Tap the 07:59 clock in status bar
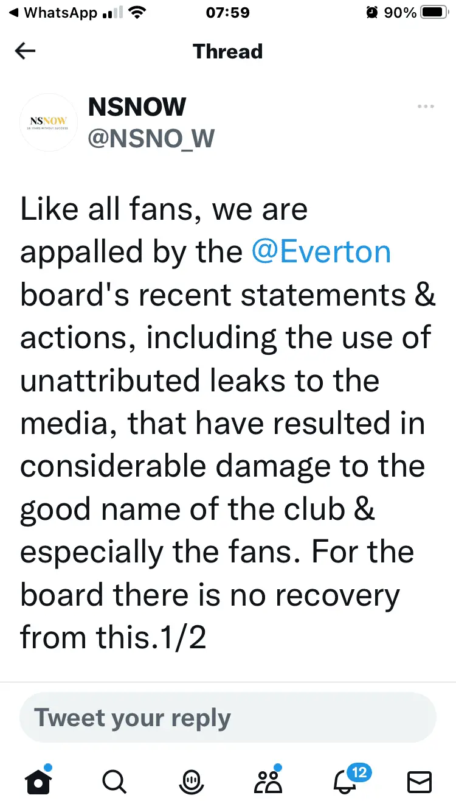 tap(228, 13)
